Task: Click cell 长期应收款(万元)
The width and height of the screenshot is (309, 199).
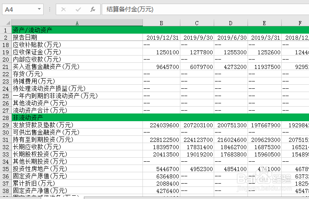Action: tap(77, 147)
